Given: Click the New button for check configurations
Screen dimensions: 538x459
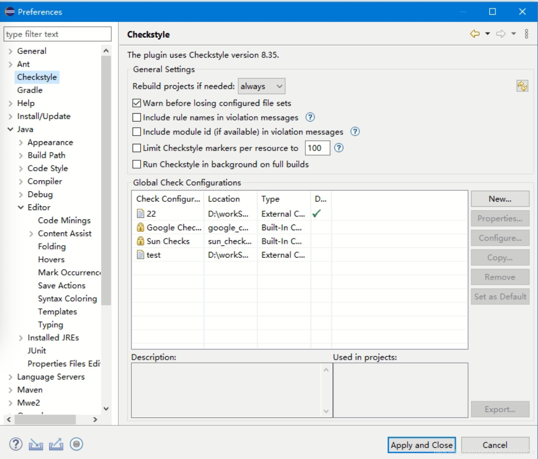Looking at the screenshot, I should [500, 198].
